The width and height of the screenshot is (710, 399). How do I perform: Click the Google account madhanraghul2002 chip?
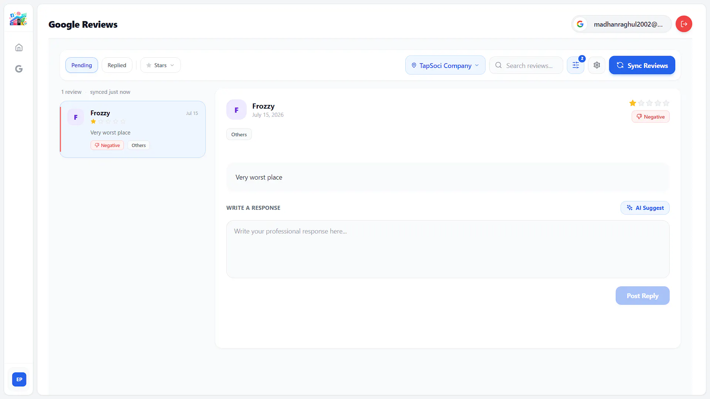click(622, 24)
